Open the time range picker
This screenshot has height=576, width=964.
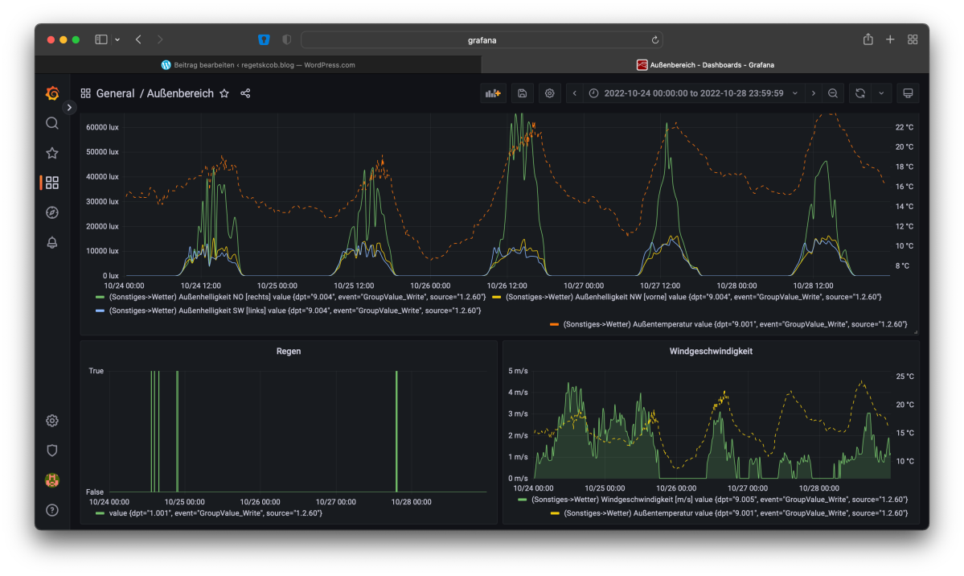point(694,93)
